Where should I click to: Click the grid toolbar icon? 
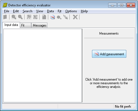point(35,17)
